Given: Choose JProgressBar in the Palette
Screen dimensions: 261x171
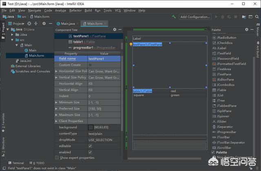Looking at the screenshot, I should (x=224, y=132).
